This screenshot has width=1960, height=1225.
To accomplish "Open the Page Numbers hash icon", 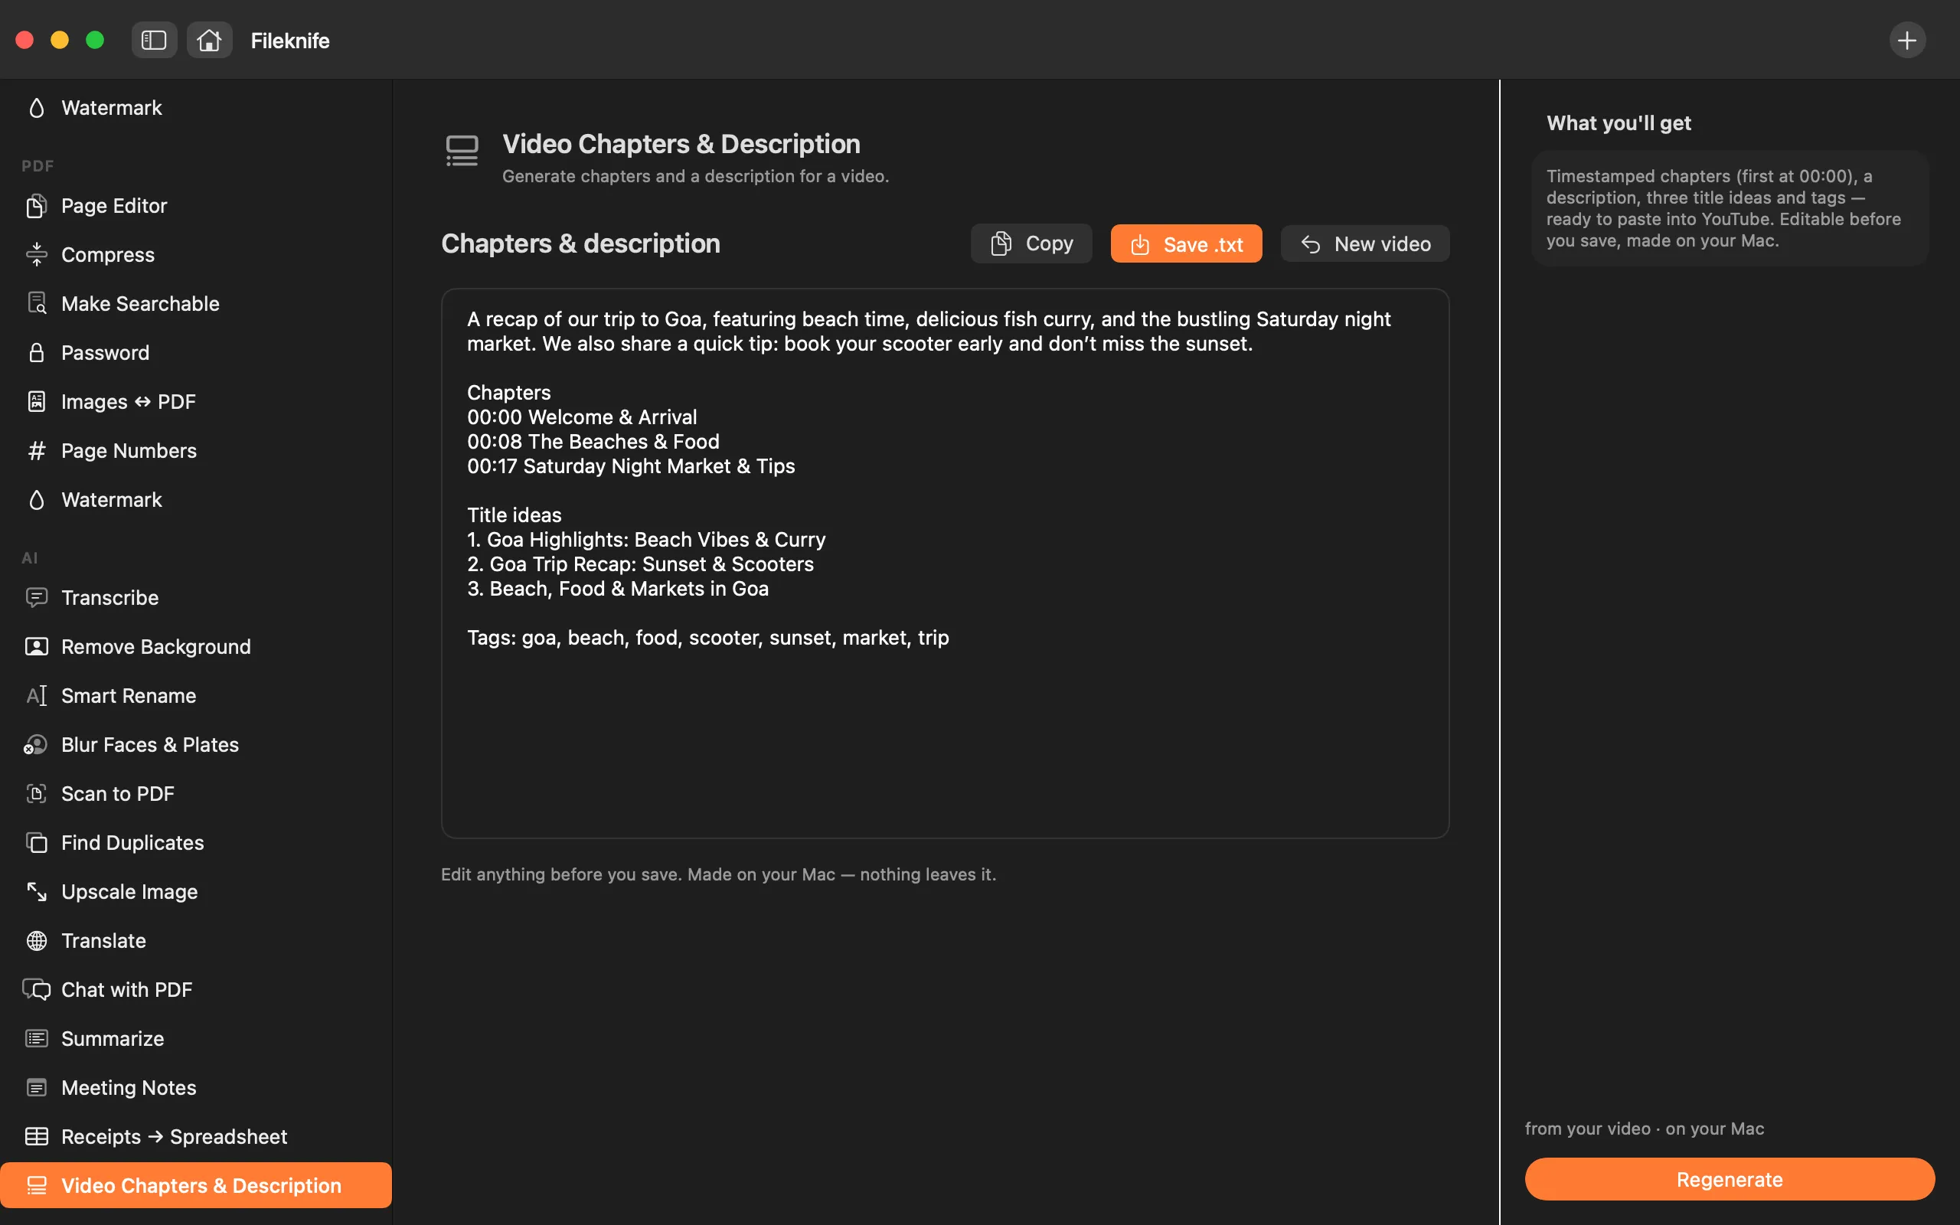I will click(x=37, y=450).
